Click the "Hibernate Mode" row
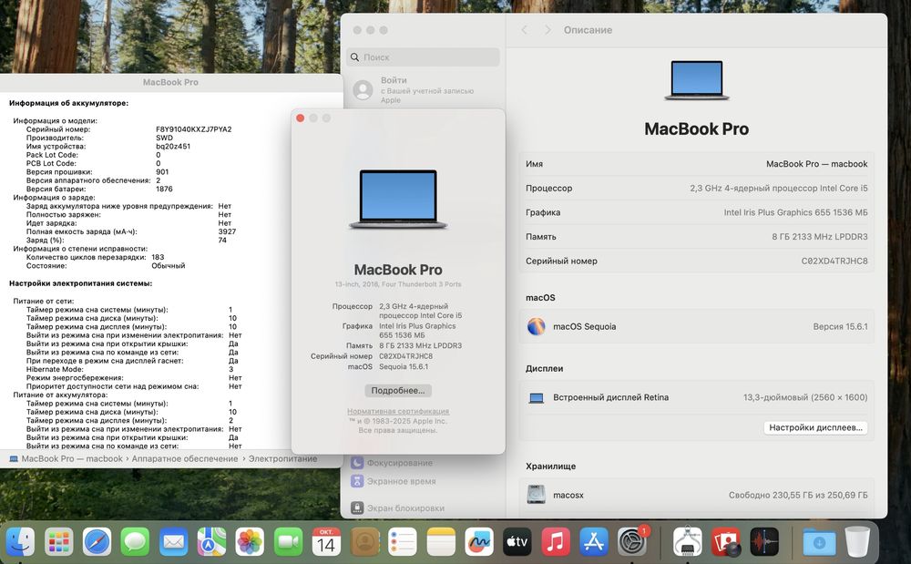 129,369
